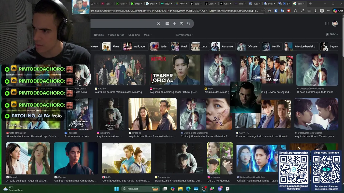The image size is (344, 193).
Task: Open the Salvos saved items
Action: click(x=332, y=34)
